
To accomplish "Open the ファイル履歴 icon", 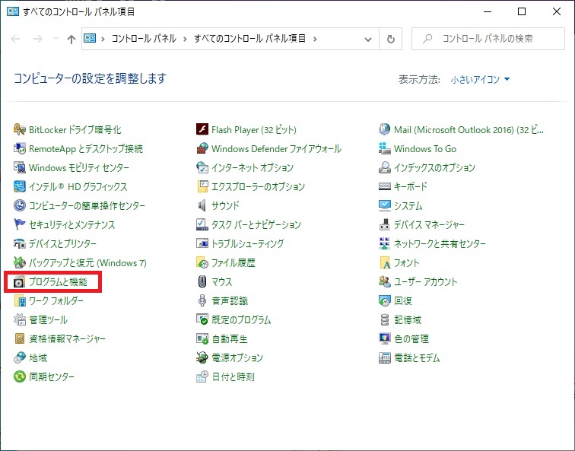I will pyautogui.click(x=202, y=262).
